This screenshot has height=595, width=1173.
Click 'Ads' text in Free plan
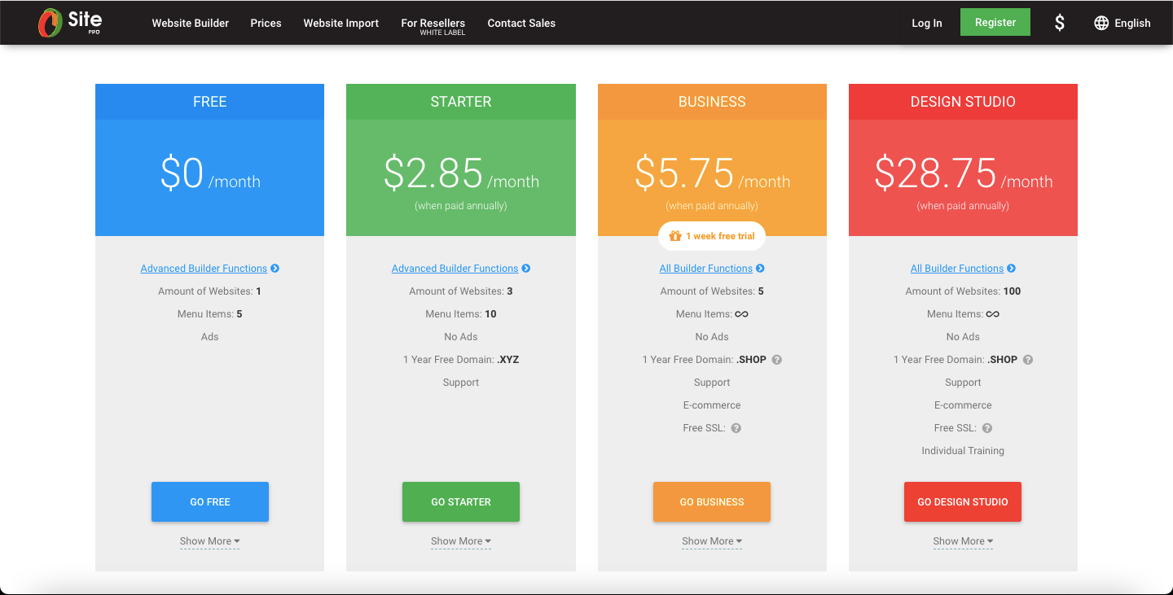(x=210, y=337)
